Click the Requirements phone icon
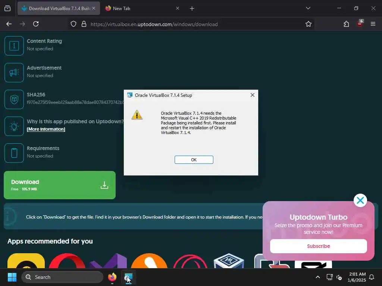This screenshot has height=286, width=382. pyautogui.click(x=14, y=153)
